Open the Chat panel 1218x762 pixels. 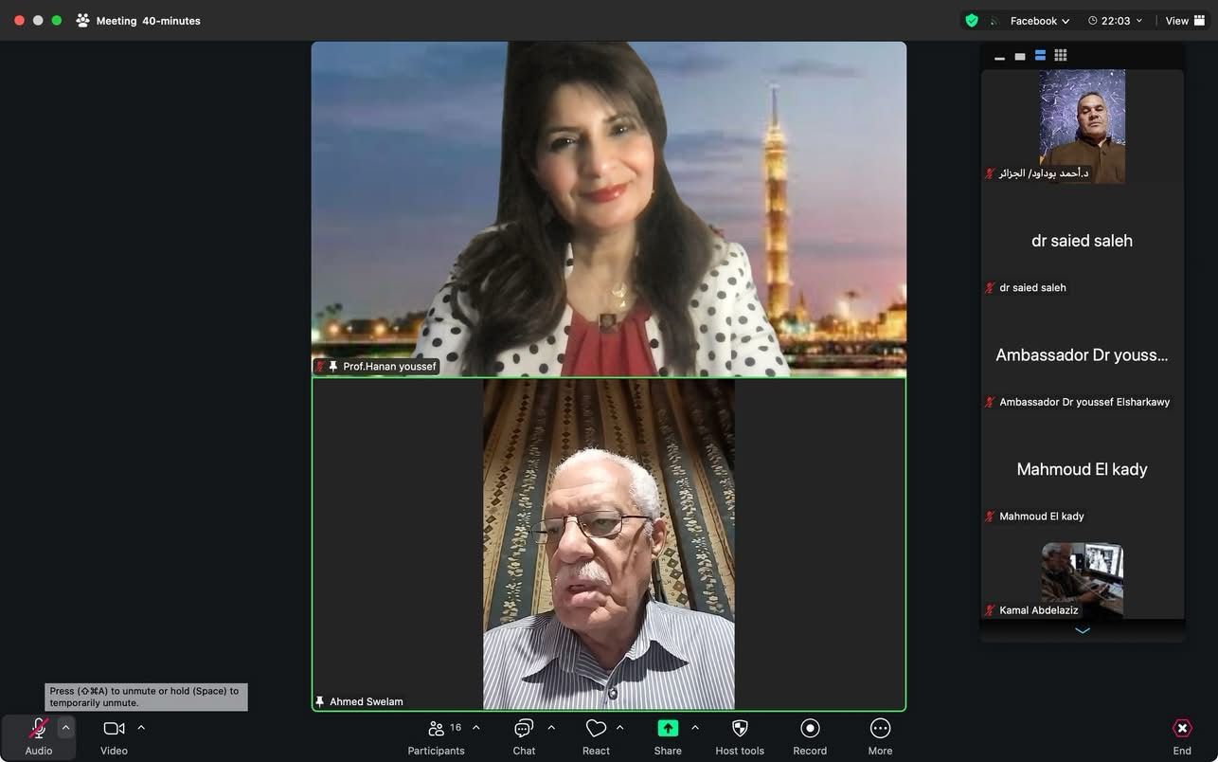pos(524,729)
